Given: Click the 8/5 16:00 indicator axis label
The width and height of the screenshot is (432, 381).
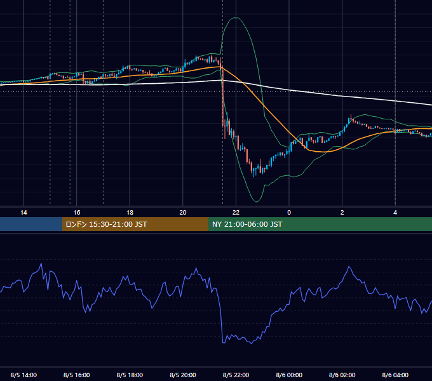Looking at the screenshot, I should pyautogui.click(x=77, y=375).
